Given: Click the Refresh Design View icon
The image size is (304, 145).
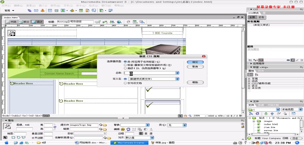Looking at the screenshot, I should (x=128, y=22).
